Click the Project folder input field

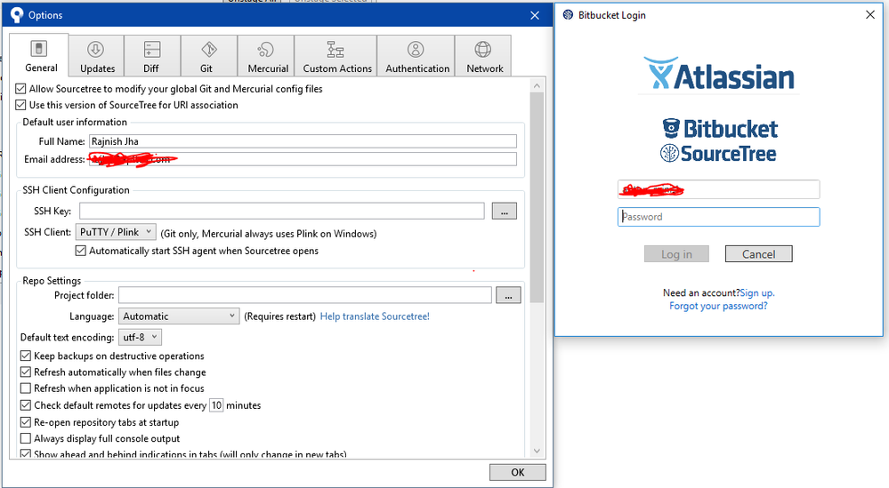pyautogui.click(x=305, y=295)
